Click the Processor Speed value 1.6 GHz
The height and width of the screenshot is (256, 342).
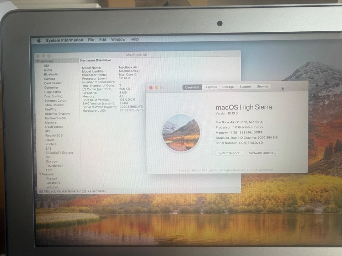tap(125, 78)
